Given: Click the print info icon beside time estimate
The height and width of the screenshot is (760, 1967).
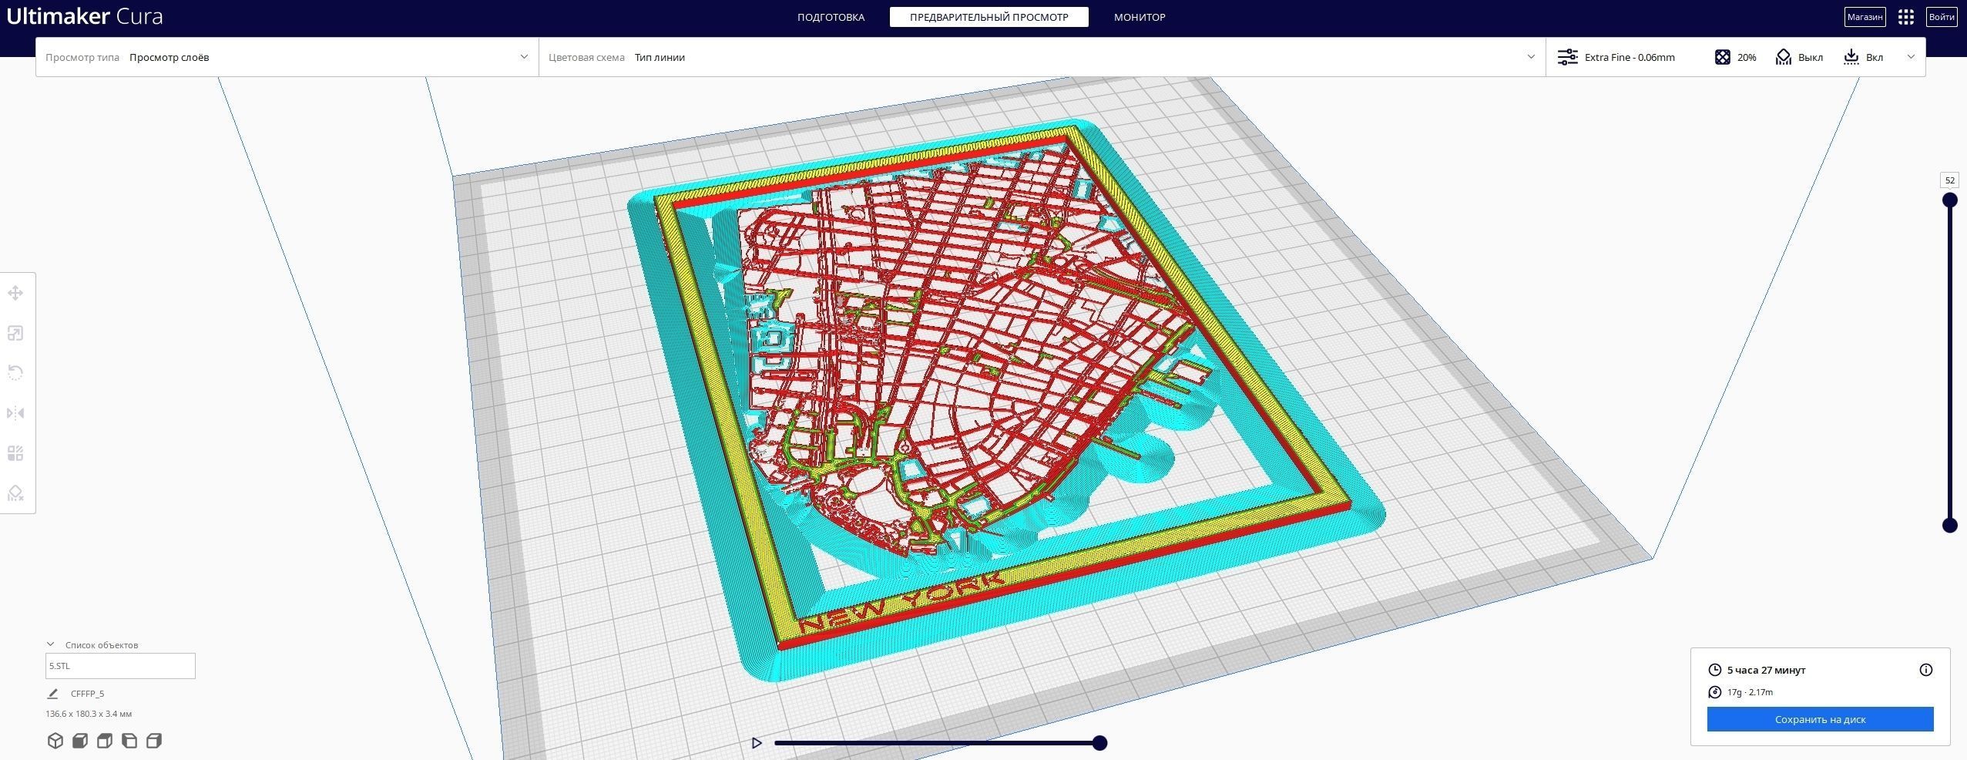Looking at the screenshot, I should pyautogui.click(x=1926, y=670).
